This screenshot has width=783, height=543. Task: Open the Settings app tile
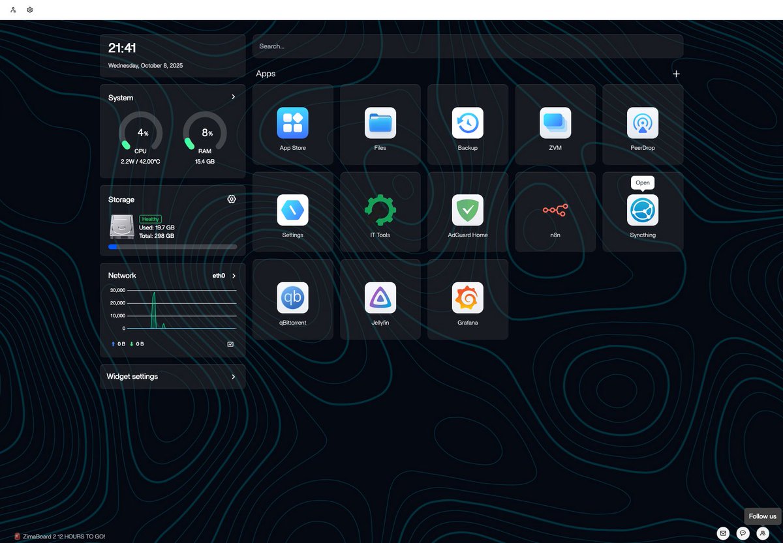[292, 211]
